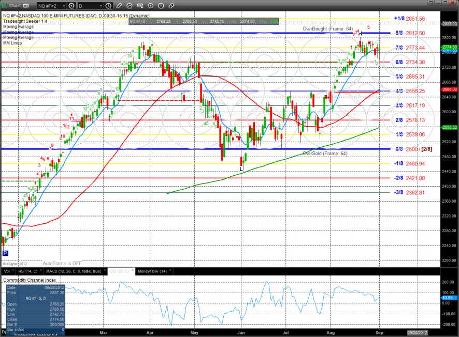
Task: Click the 6/8 2734.38 level label
Action: click(x=410, y=62)
